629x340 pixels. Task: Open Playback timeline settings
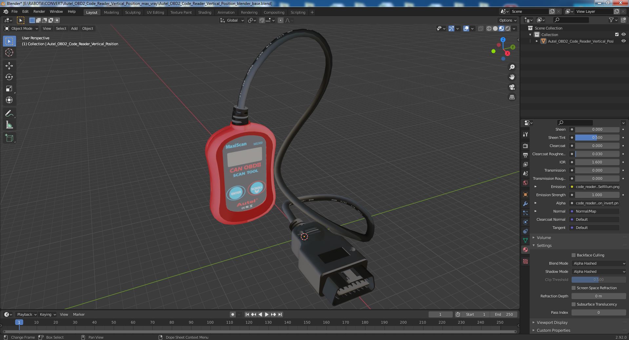[x=27, y=314]
